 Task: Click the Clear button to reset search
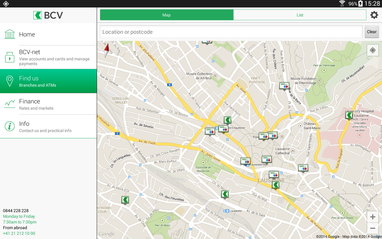coord(372,32)
